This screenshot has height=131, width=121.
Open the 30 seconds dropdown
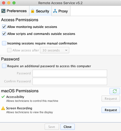pos(55,50)
